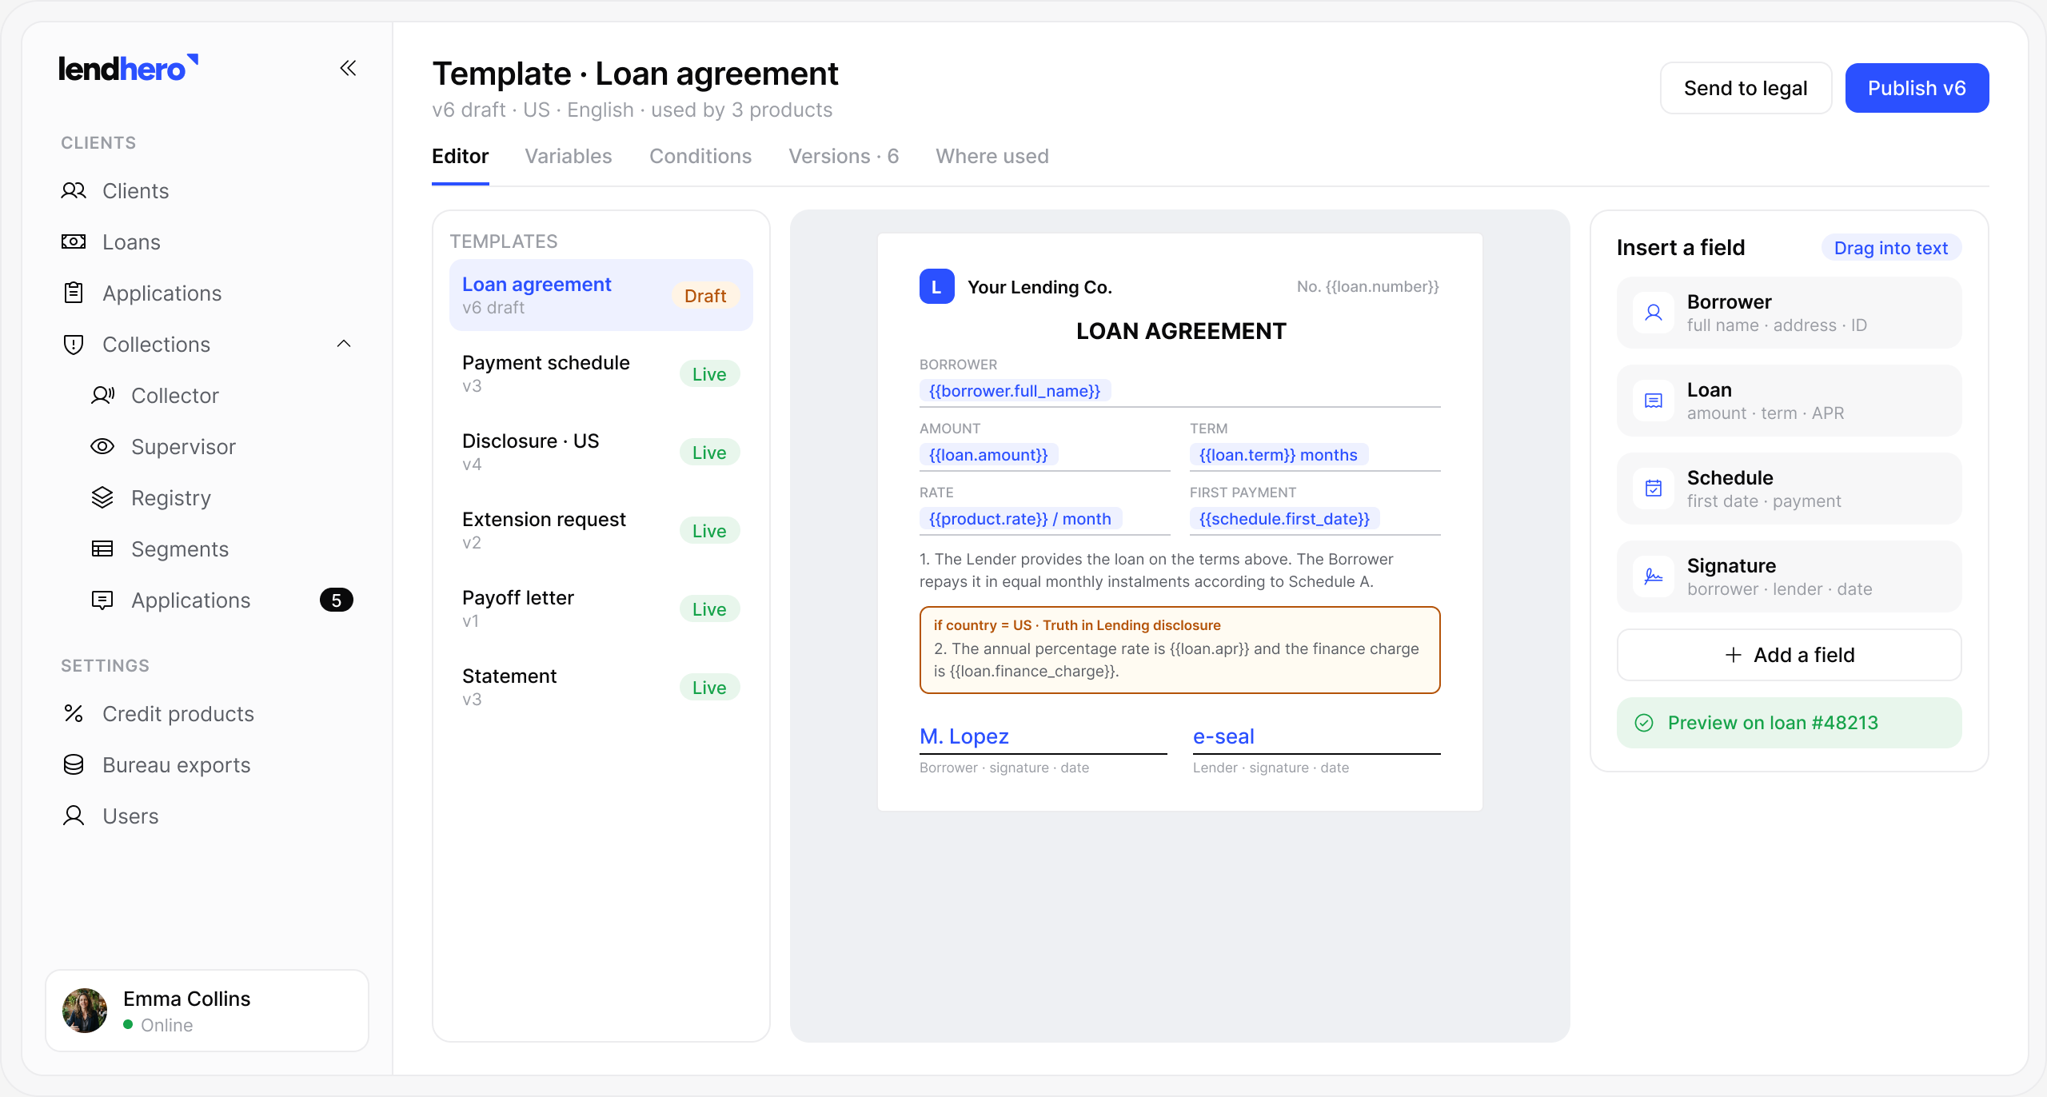Collapse the Collections submenu chevron

tap(344, 344)
